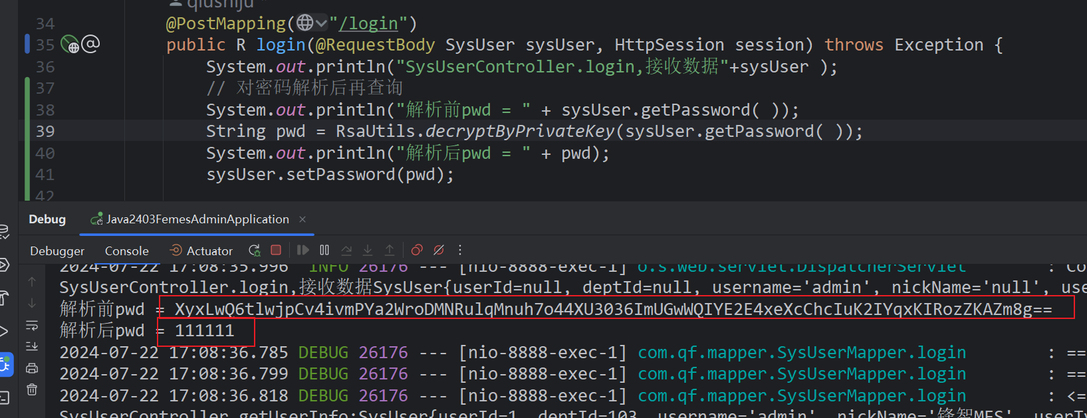This screenshot has width=1087, height=418.
Task: Click the Chinese comment on line 37
Action: (304, 88)
